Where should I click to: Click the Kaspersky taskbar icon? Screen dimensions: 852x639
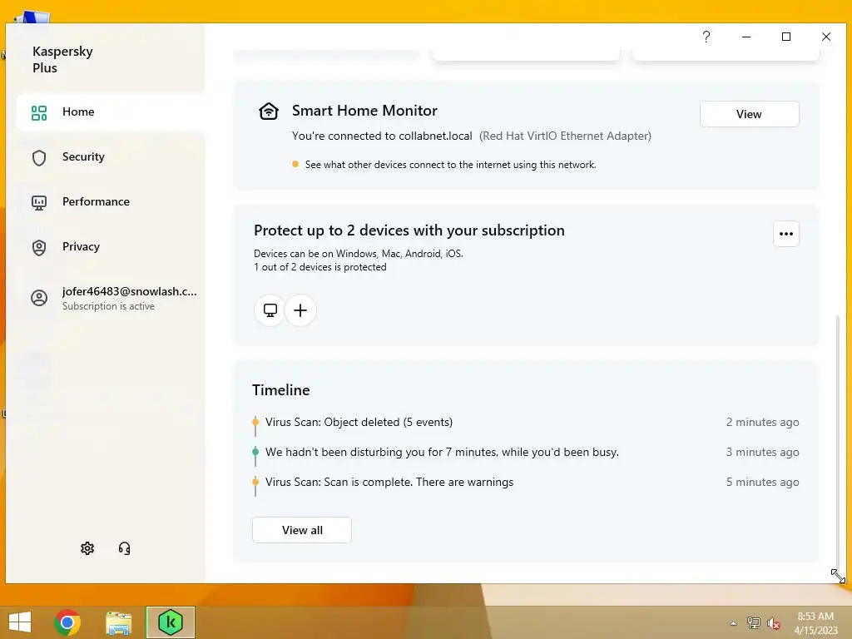click(x=170, y=622)
